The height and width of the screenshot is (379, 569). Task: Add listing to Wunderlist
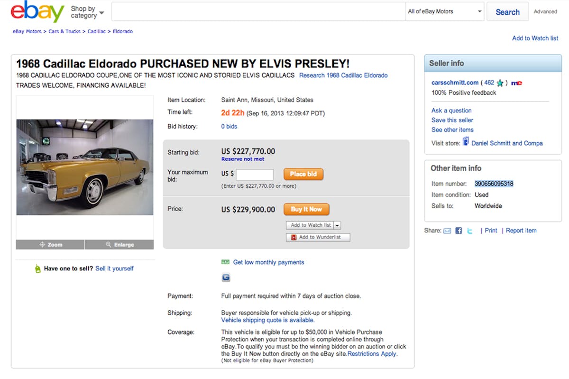pos(318,237)
